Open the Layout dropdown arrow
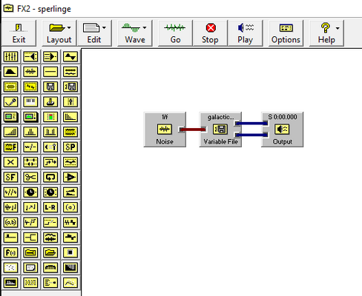Image resolution: width=362 pixels, height=296 pixels. tap(69, 27)
